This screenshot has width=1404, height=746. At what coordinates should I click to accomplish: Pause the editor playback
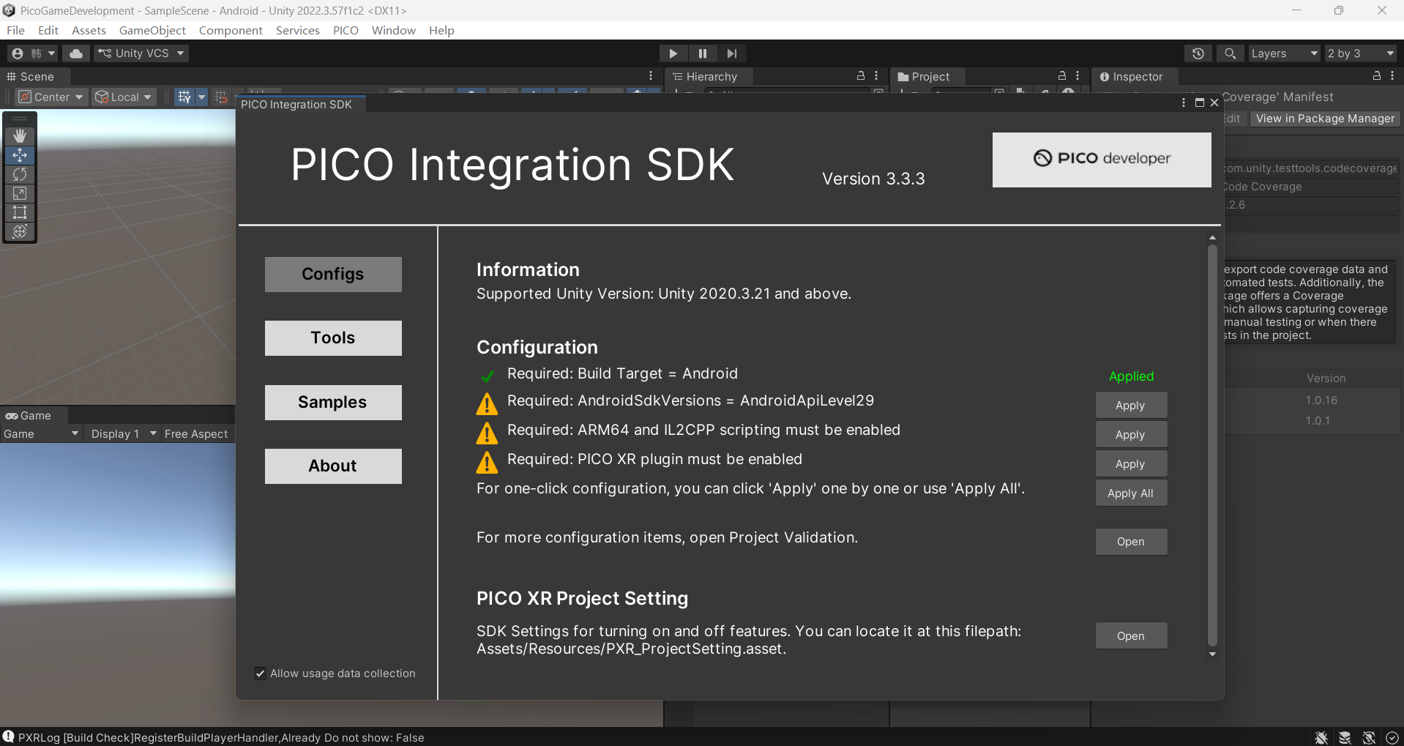click(x=703, y=53)
